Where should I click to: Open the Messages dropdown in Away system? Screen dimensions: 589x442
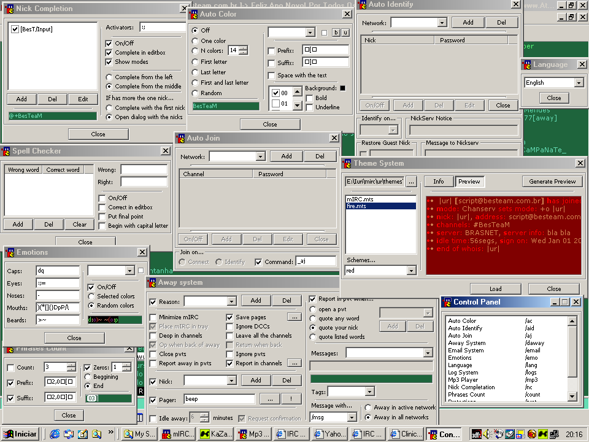click(428, 353)
